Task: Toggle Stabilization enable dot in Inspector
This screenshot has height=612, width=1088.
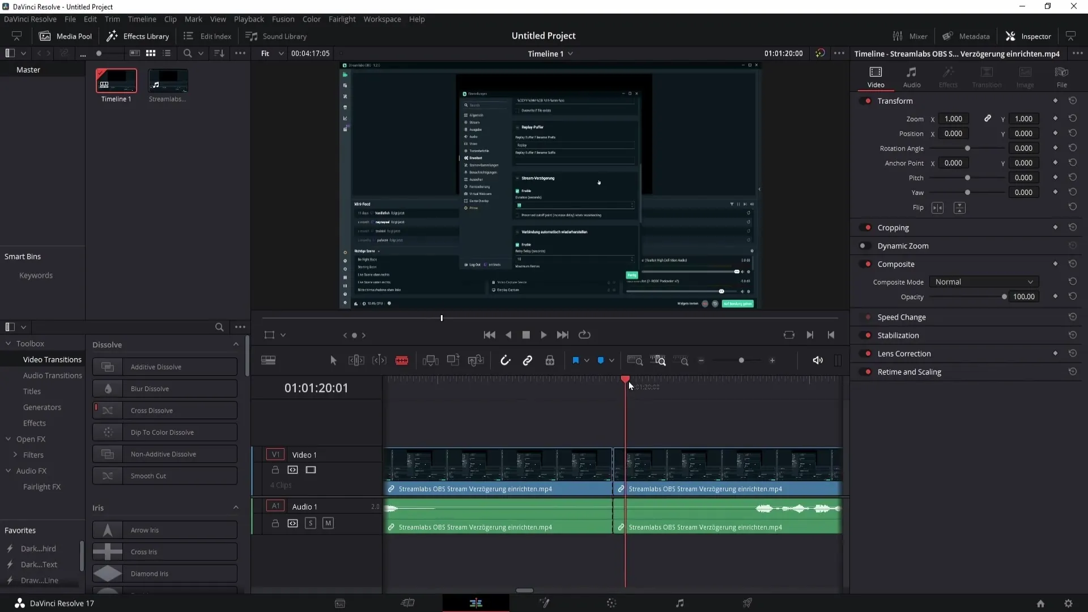Action: point(868,335)
